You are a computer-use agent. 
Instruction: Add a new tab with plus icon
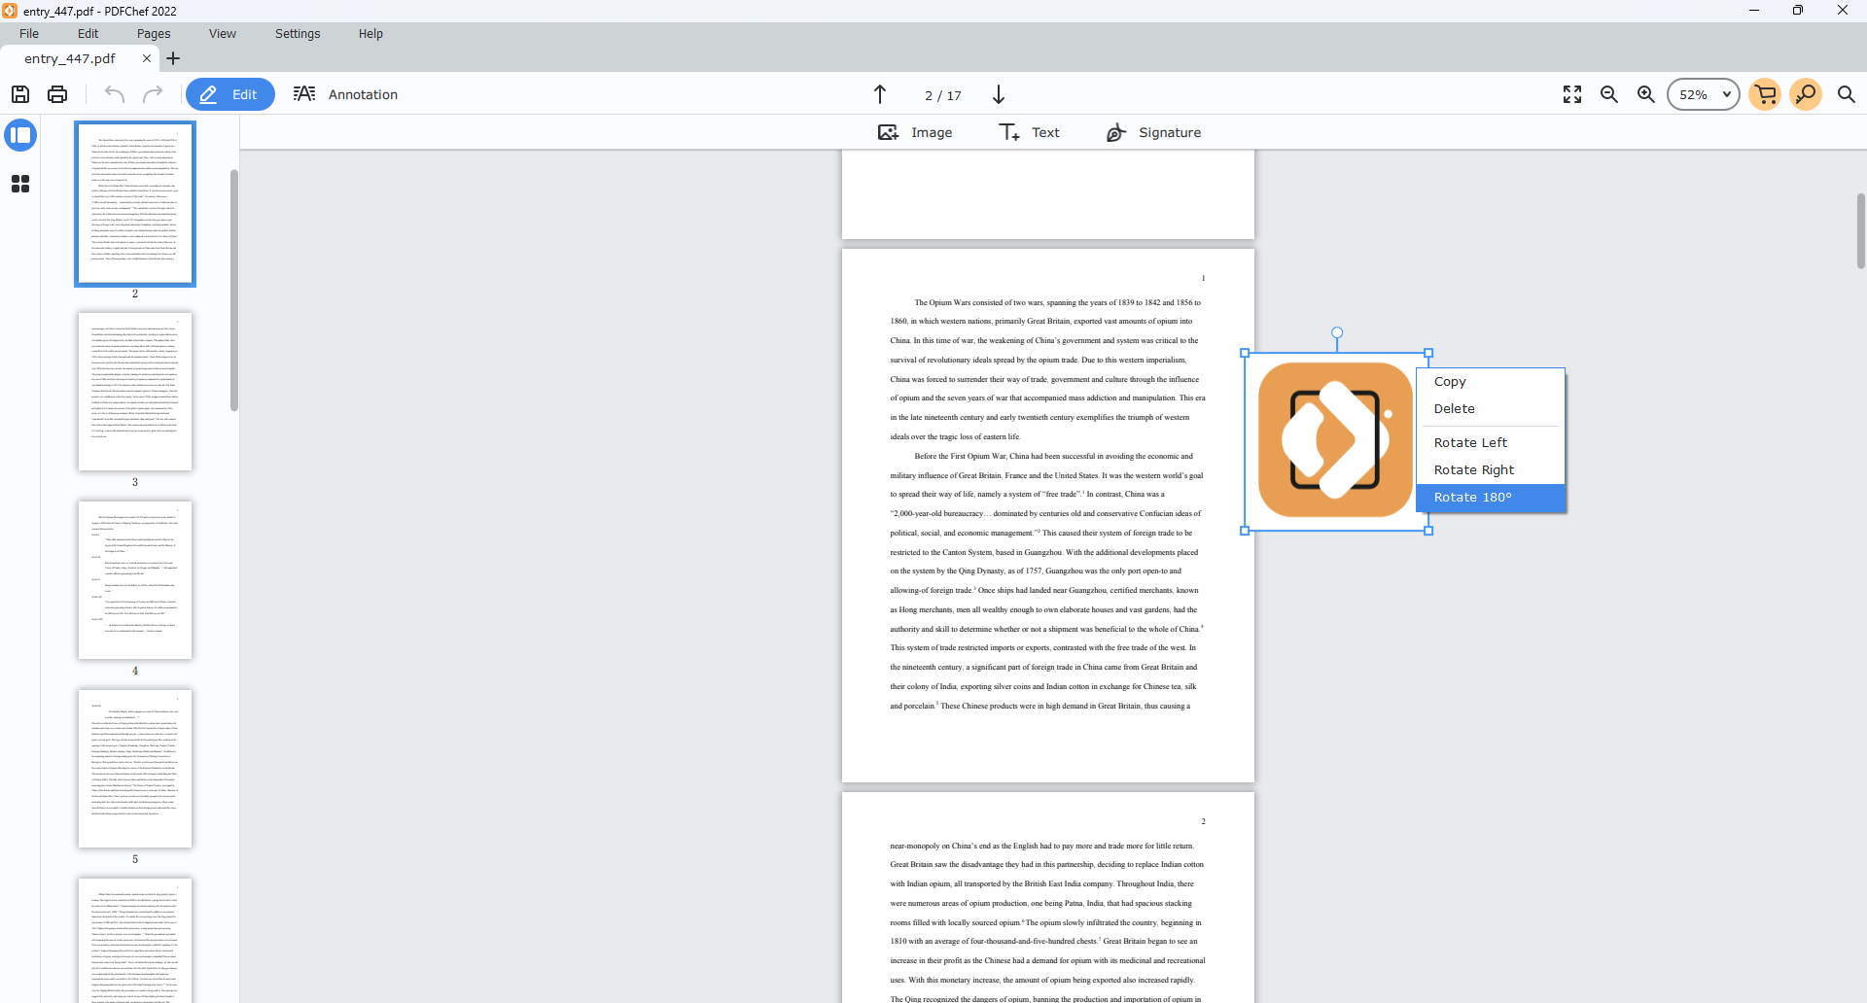coord(174,58)
